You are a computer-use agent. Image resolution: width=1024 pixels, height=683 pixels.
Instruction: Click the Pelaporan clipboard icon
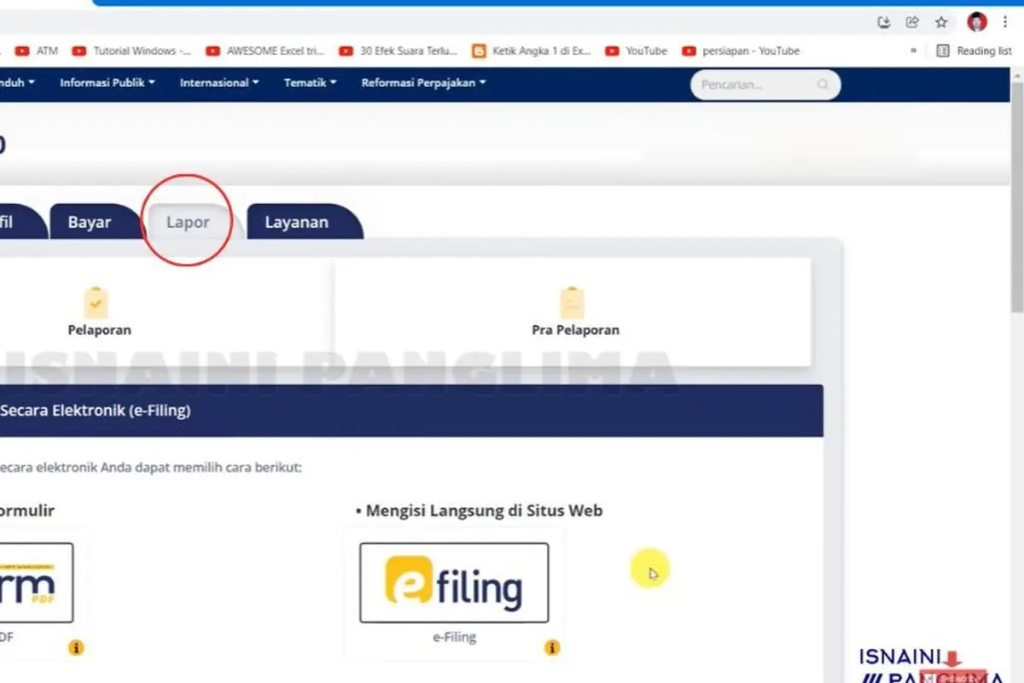96,302
